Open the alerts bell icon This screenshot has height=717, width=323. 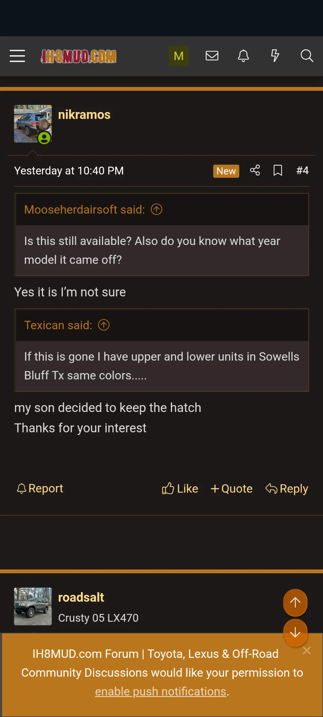coord(243,56)
